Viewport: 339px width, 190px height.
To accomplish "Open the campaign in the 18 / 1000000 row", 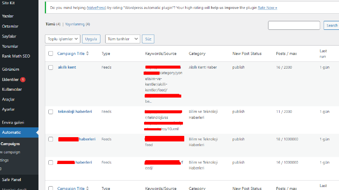I will tap(77, 139).
